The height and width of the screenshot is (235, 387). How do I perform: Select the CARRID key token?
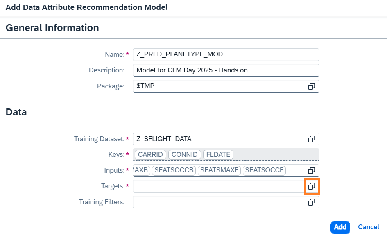pyautogui.click(x=150, y=155)
